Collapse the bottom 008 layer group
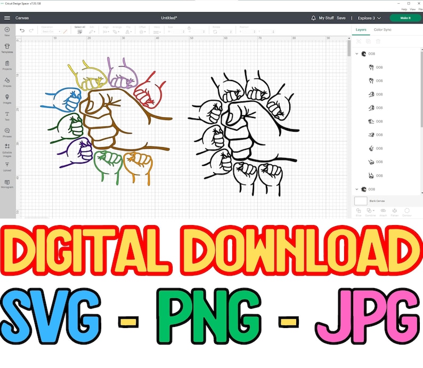This screenshot has height=368, width=423. point(357,189)
